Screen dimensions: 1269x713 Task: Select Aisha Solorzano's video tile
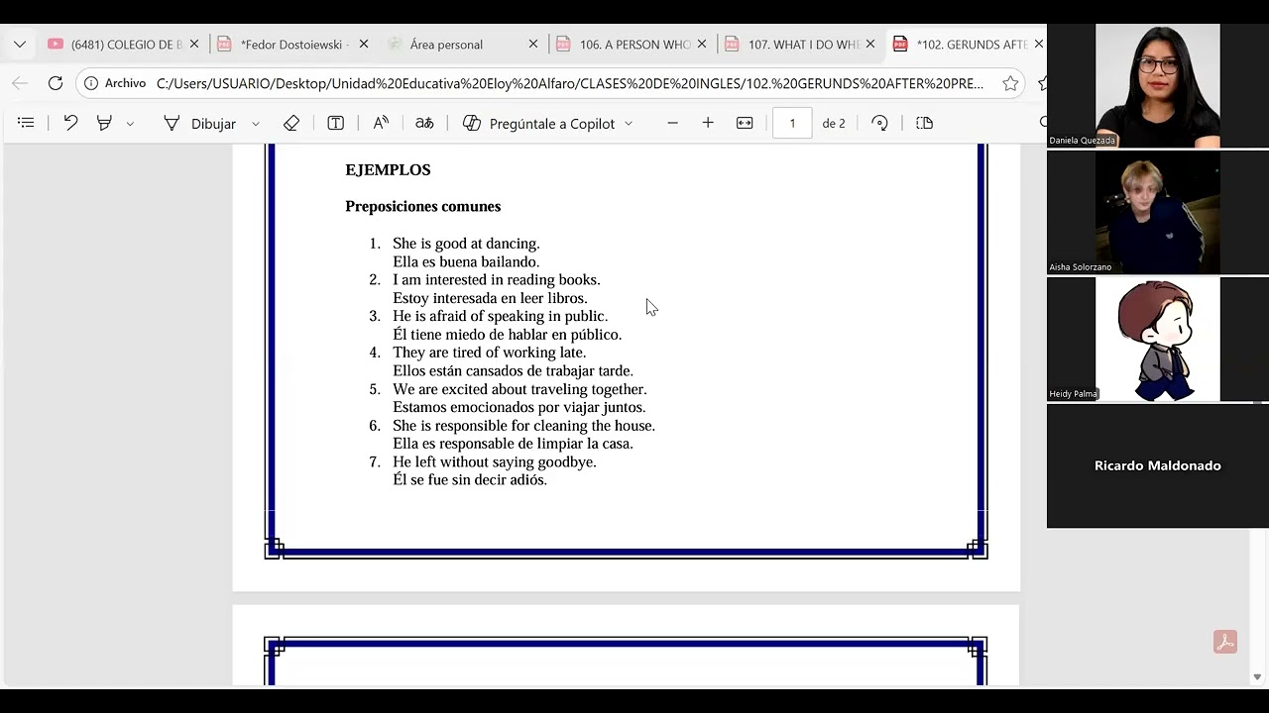(1158, 213)
